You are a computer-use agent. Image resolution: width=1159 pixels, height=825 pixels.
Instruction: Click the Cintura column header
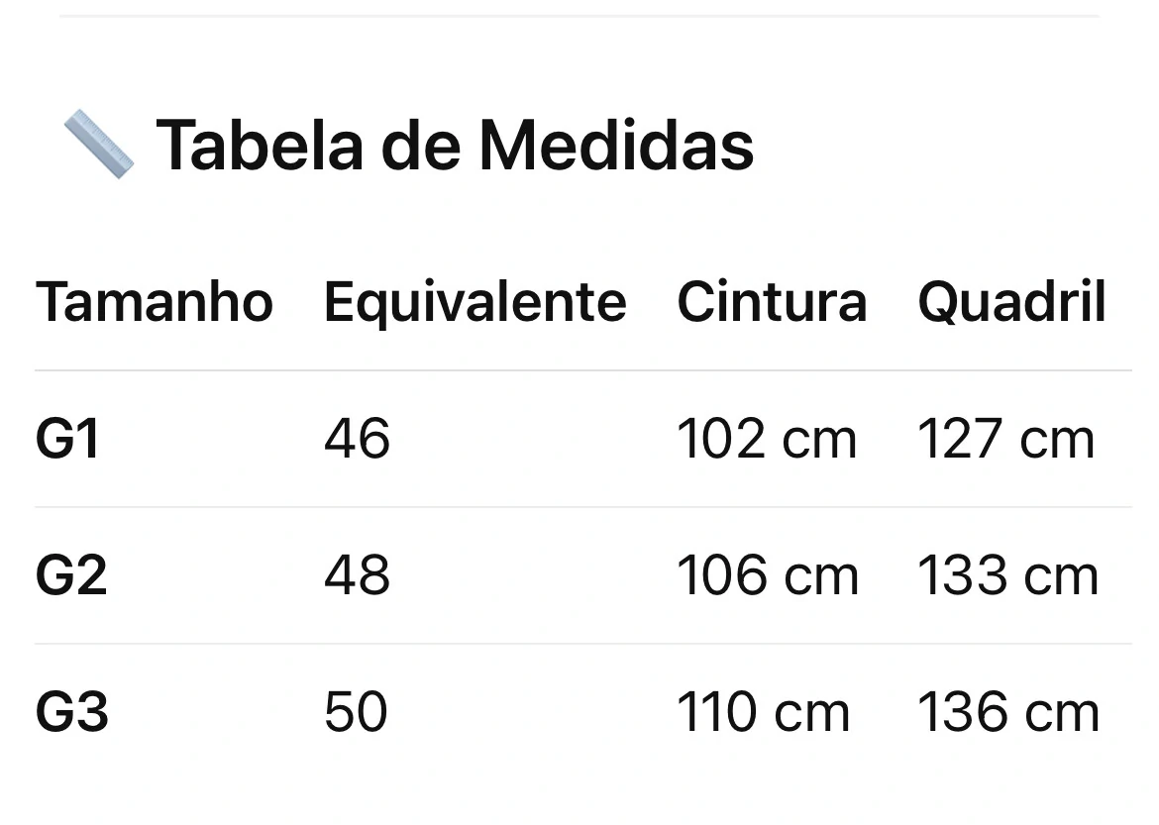[x=772, y=302]
